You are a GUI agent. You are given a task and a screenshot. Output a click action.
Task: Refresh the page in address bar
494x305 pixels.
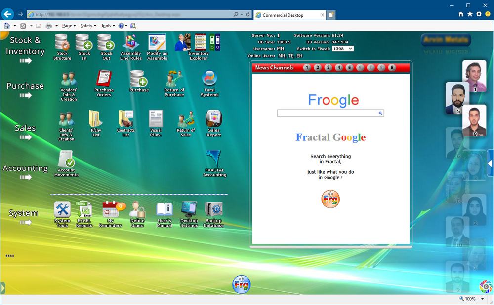(248, 14)
